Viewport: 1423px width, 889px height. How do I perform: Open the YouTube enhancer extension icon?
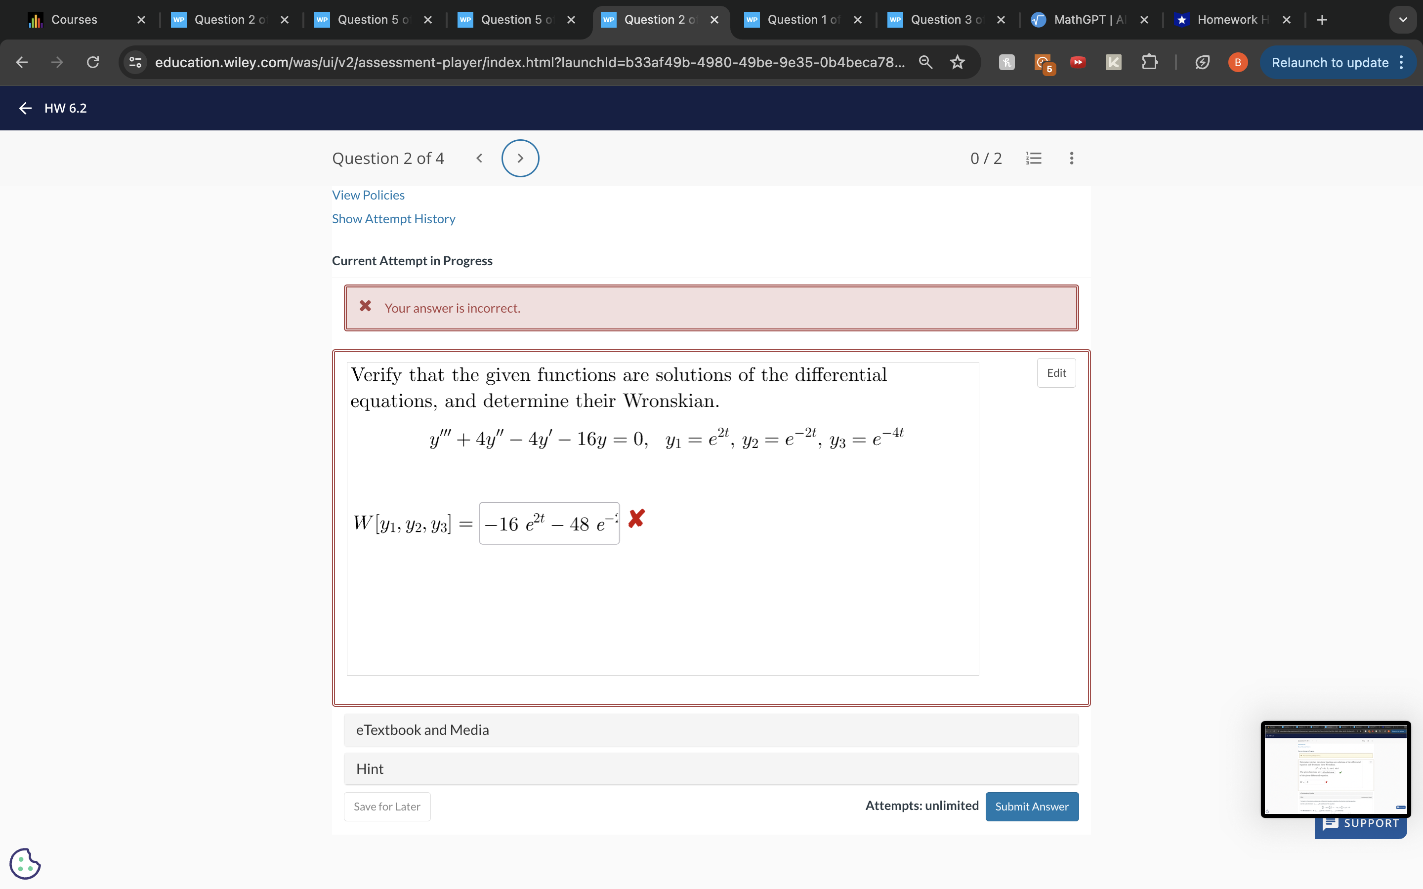(x=1078, y=62)
